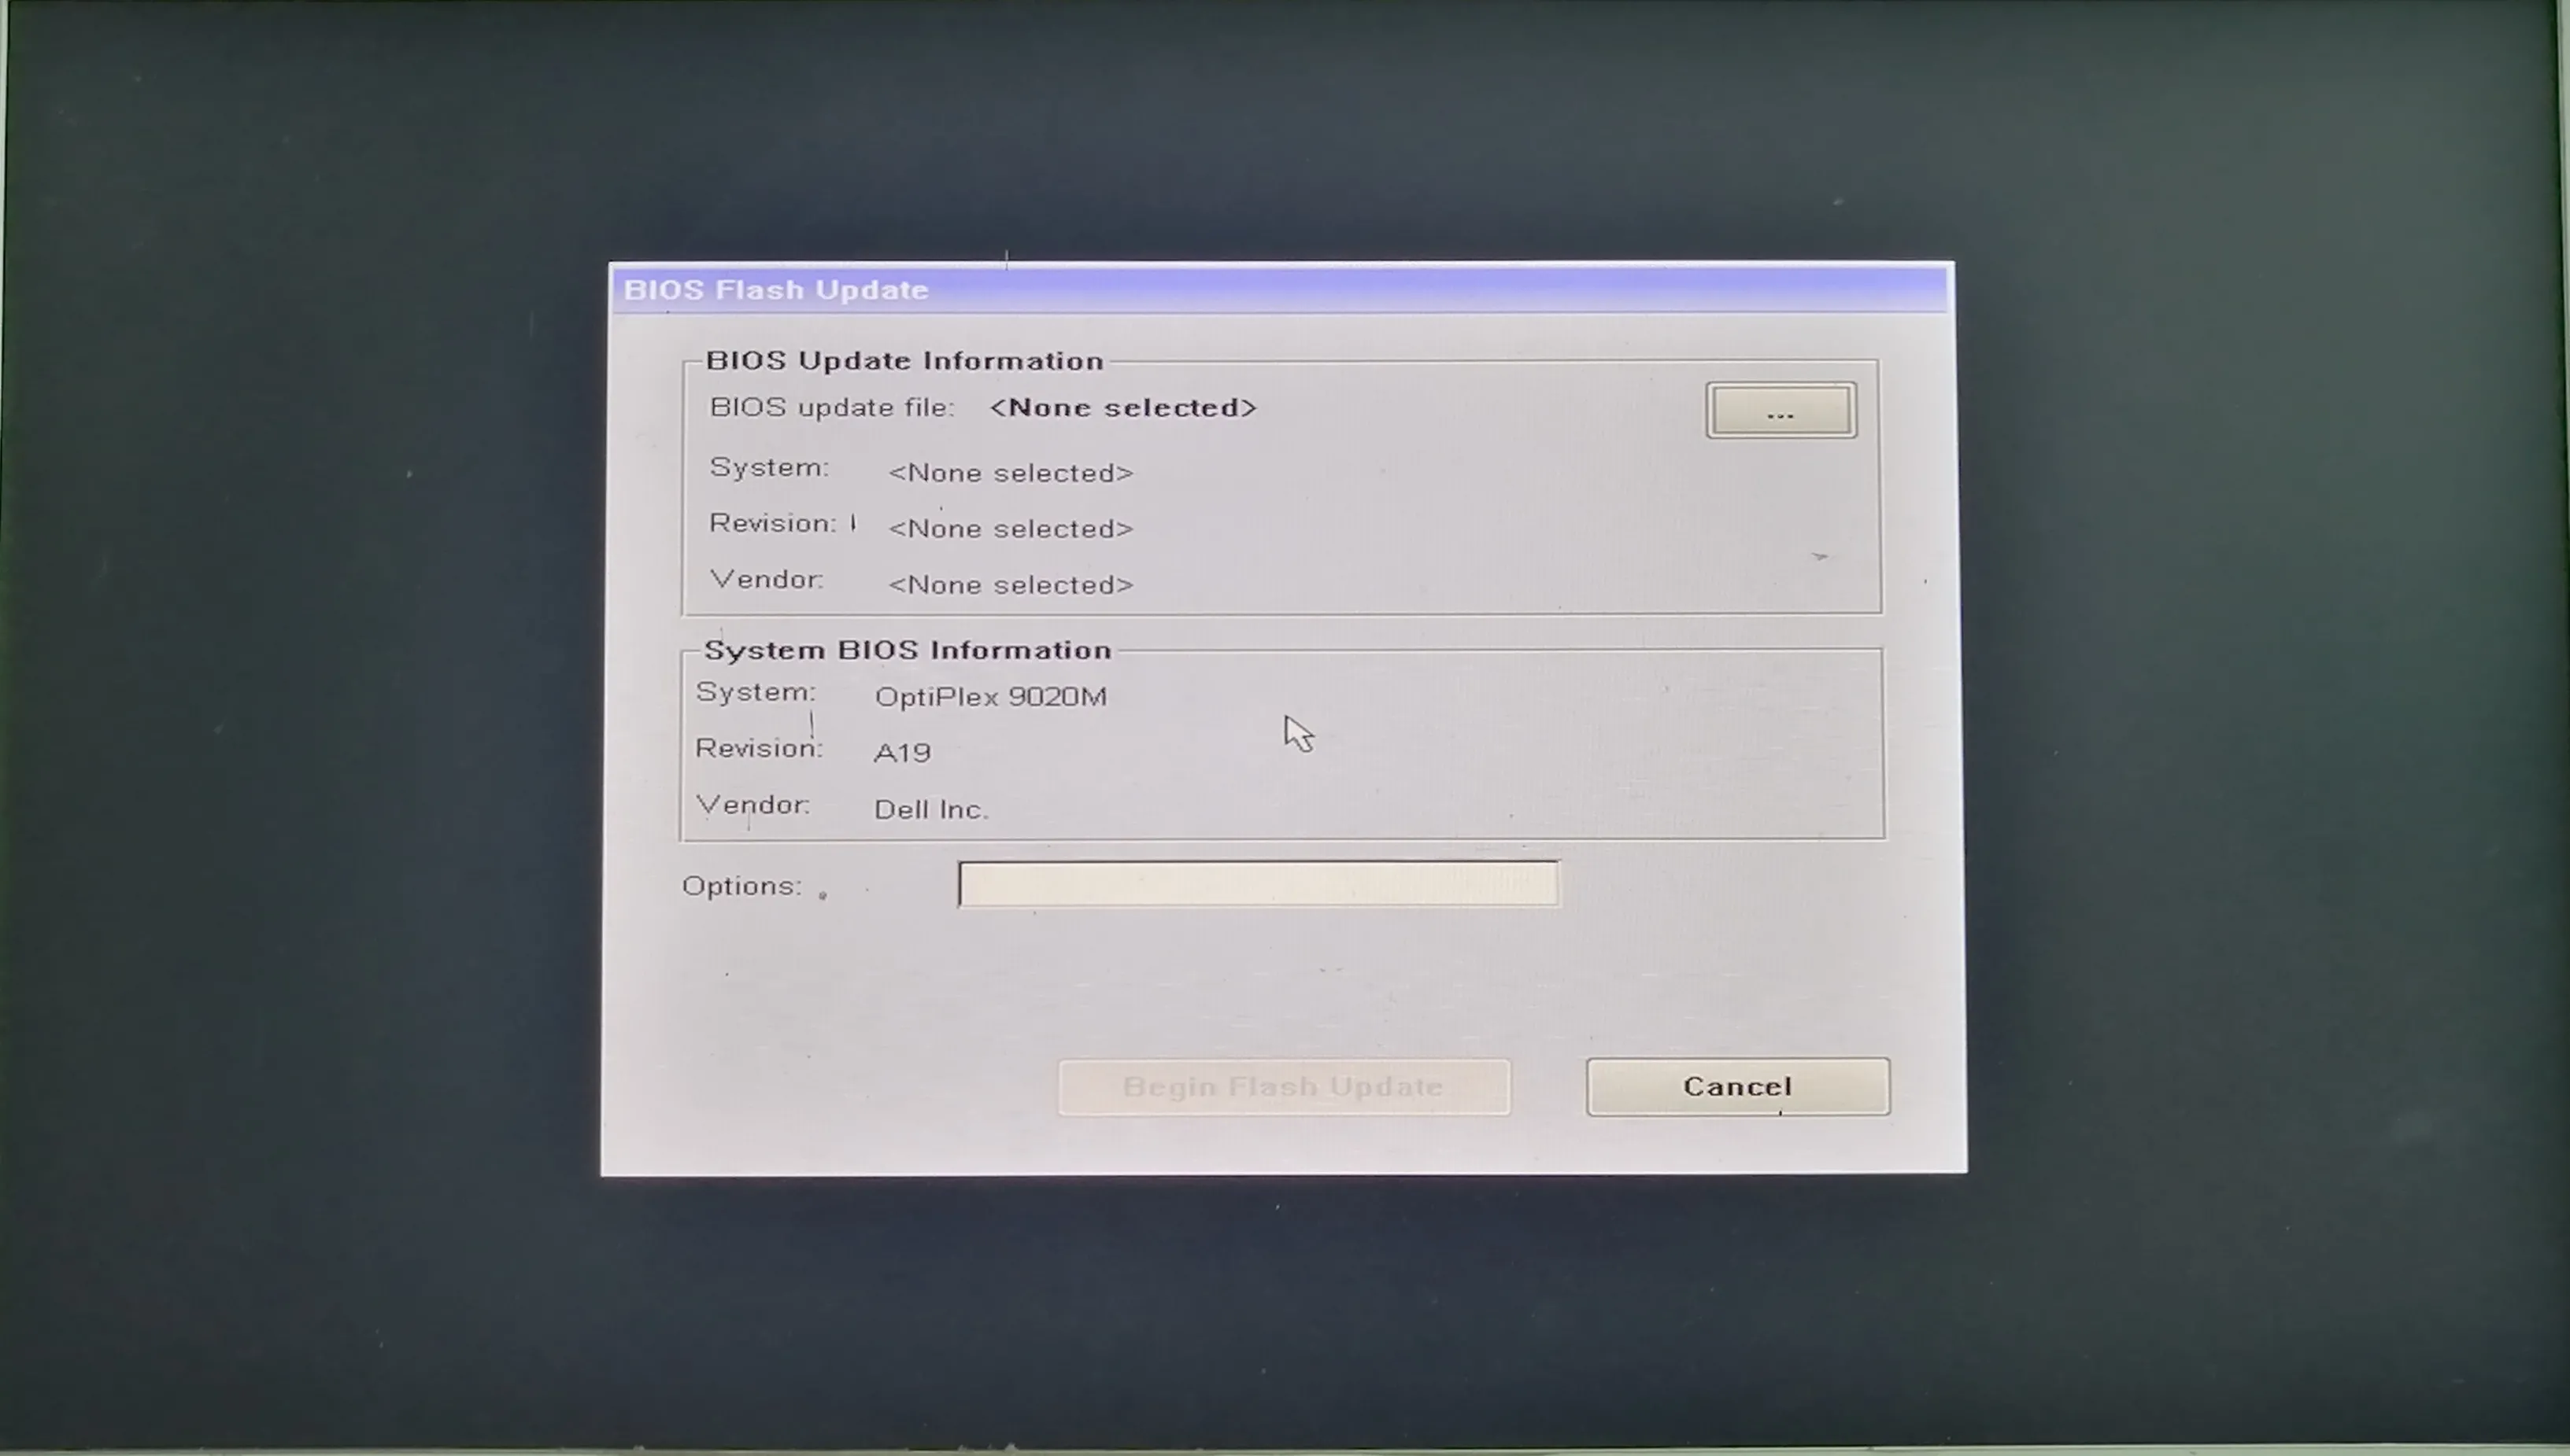Click the 'BIOS Update Information' group heading
This screenshot has width=2570, height=1456.
pyautogui.click(x=904, y=360)
